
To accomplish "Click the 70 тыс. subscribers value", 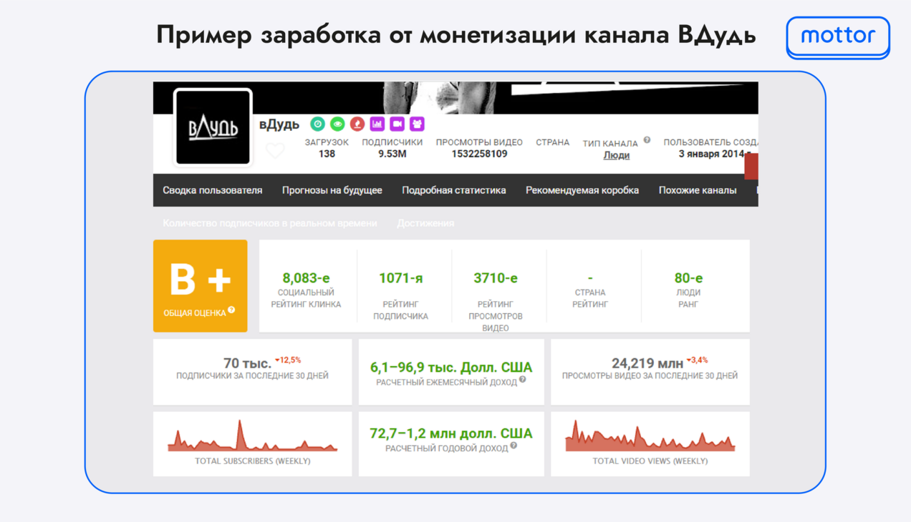I will pos(247,363).
